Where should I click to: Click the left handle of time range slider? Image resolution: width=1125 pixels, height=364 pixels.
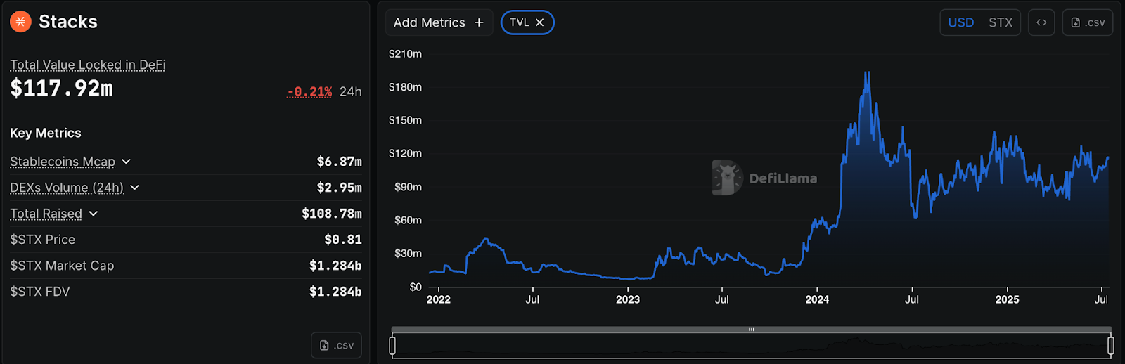point(392,345)
